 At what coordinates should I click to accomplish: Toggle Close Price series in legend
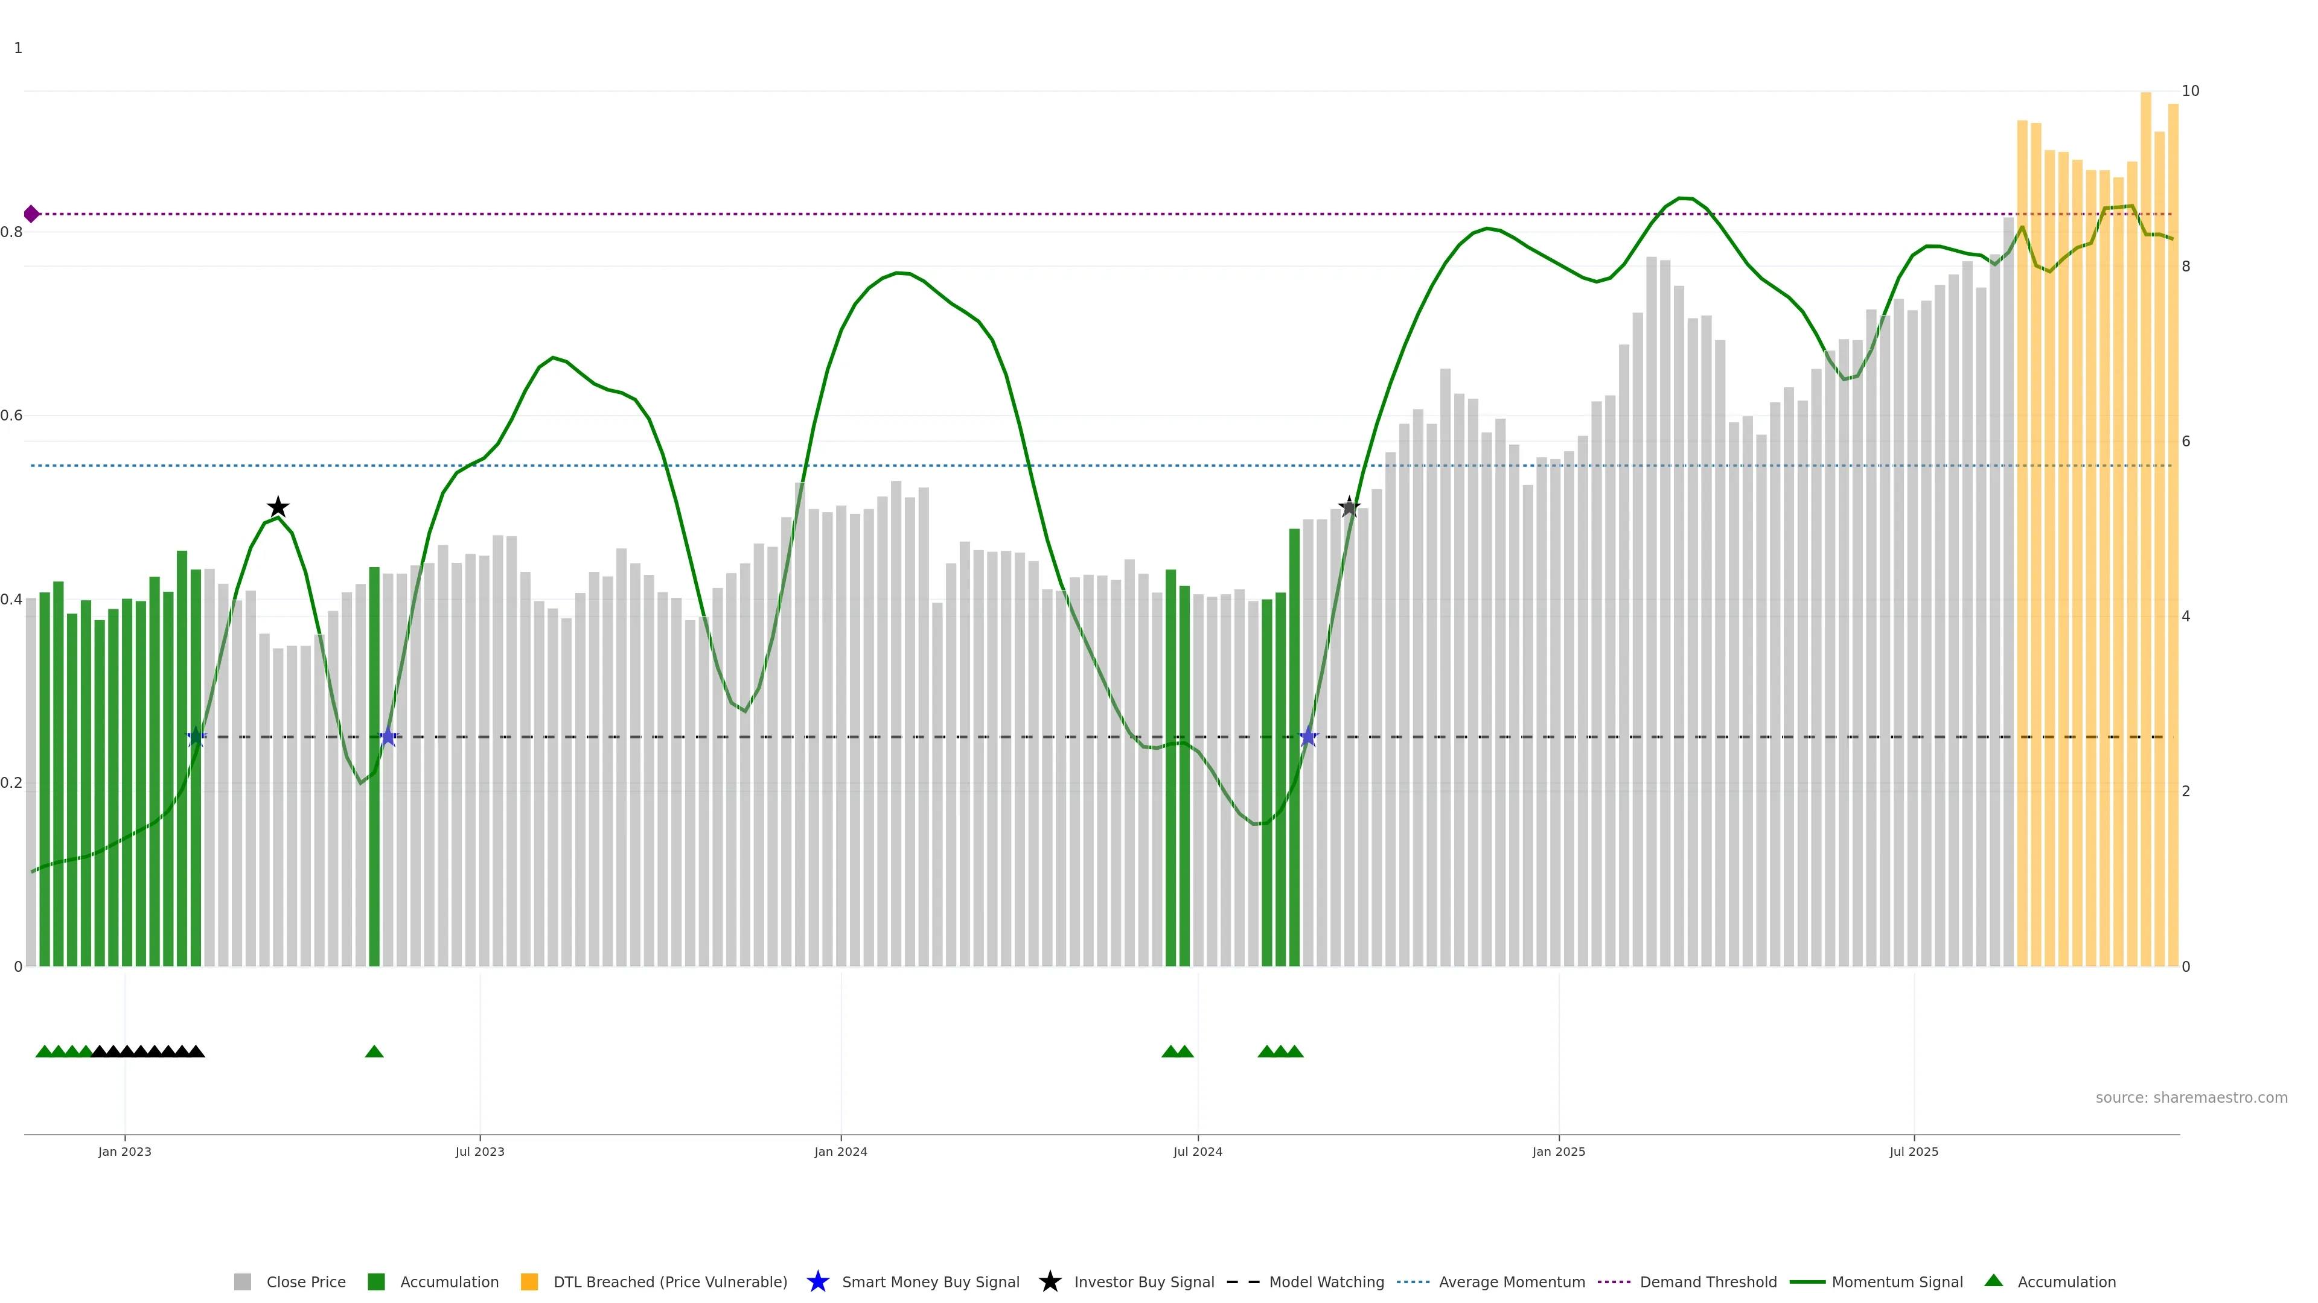305,1281
